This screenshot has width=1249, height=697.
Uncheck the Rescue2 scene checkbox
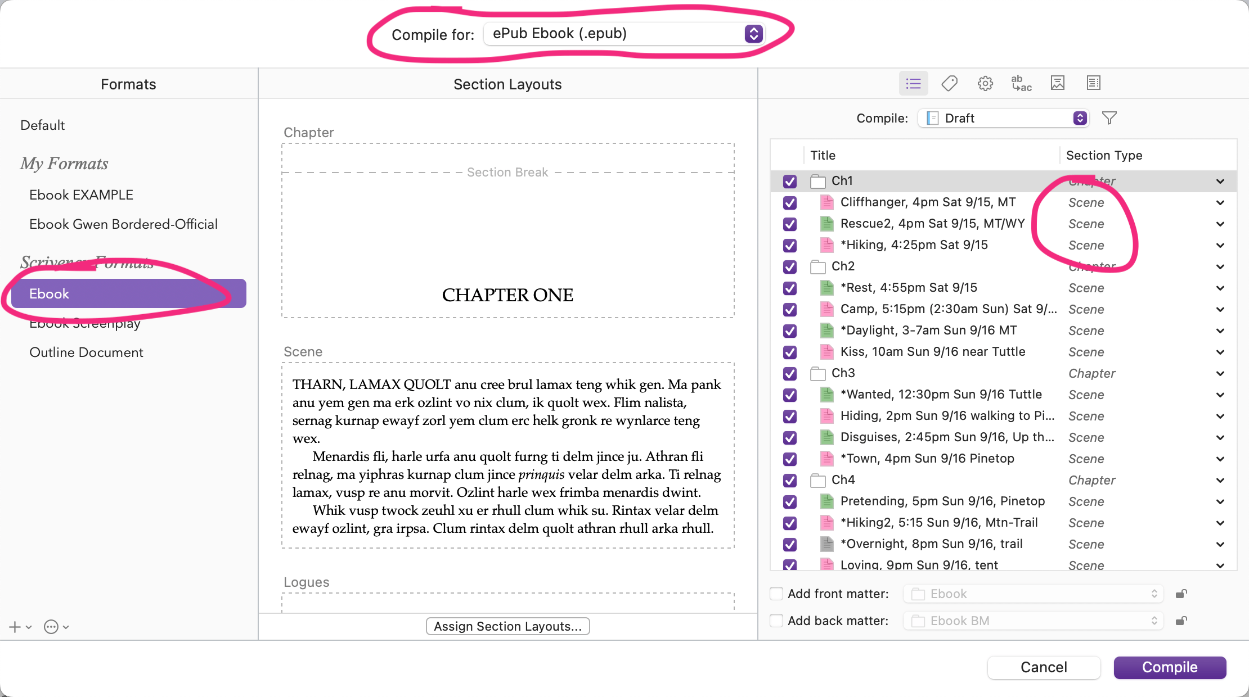790,224
